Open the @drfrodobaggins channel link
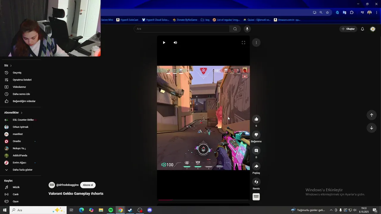The width and height of the screenshot is (381, 214). click(x=67, y=185)
